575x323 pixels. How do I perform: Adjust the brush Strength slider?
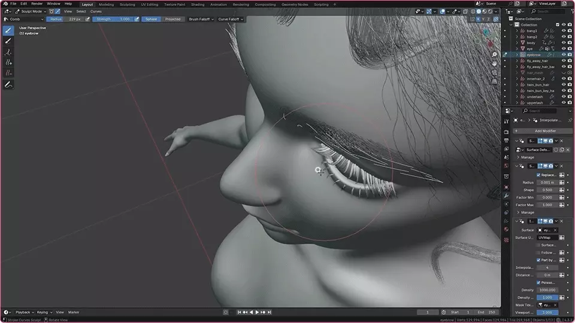coord(113,19)
